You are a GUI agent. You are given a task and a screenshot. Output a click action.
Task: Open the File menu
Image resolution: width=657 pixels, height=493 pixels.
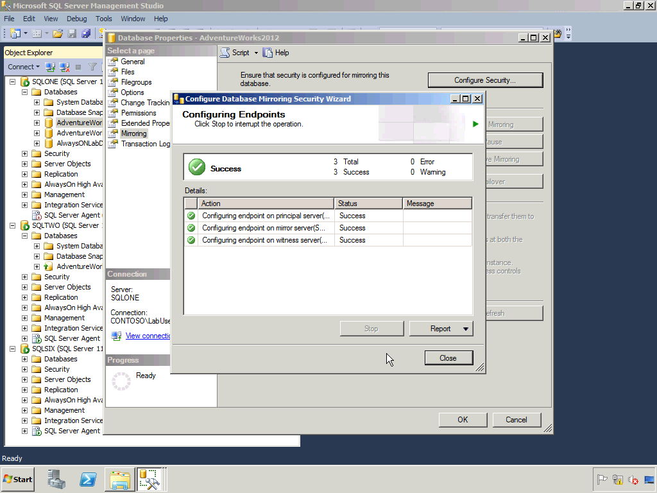pyautogui.click(x=9, y=19)
